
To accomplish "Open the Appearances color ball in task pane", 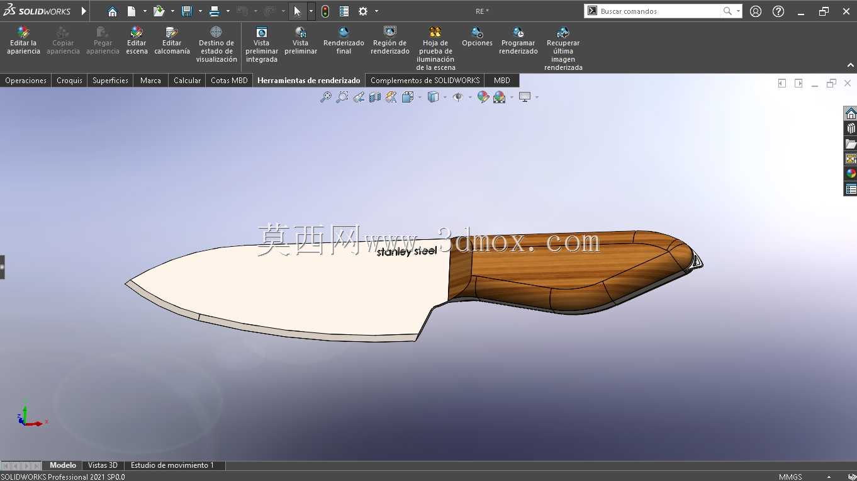I will click(851, 173).
